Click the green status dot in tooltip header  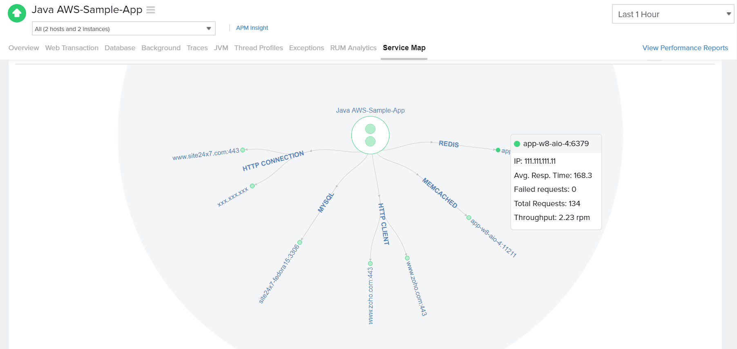(x=517, y=144)
